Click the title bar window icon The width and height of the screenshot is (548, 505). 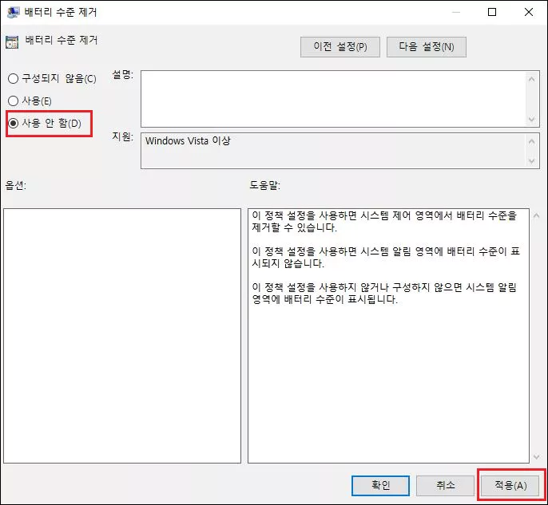[x=13, y=12]
